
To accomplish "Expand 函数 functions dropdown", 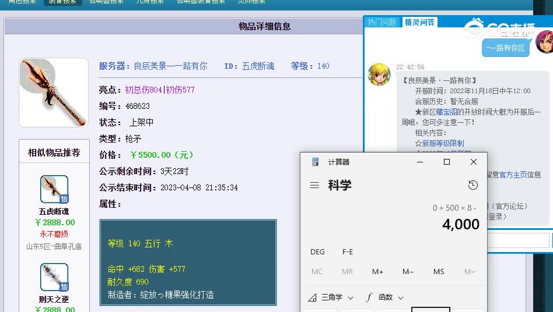I will click(384, 297).
